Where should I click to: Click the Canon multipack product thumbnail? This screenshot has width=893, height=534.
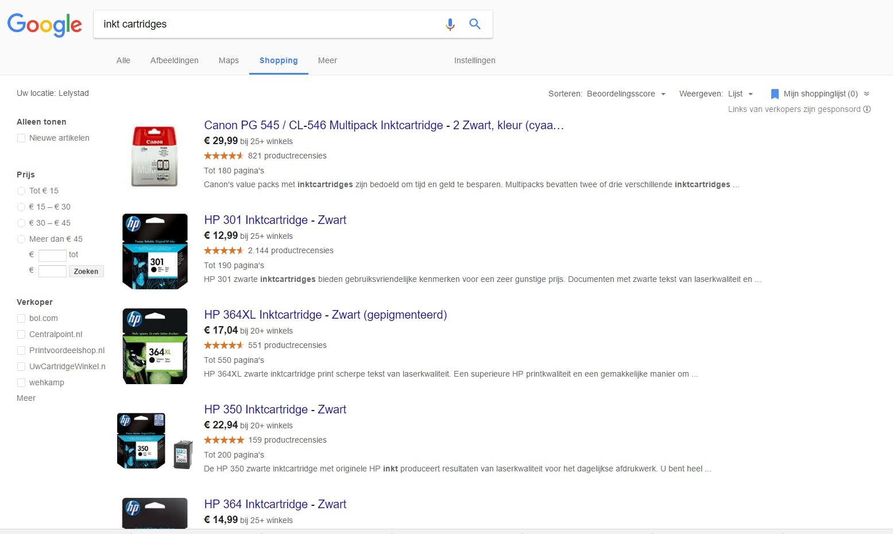coord(154,156)
